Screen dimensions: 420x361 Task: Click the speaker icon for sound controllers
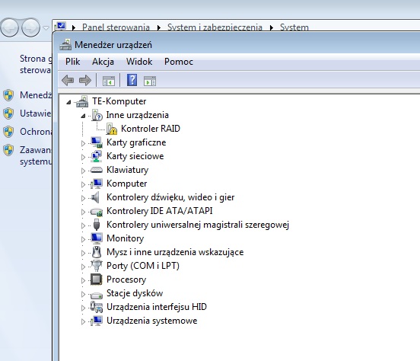pos(96,197)
